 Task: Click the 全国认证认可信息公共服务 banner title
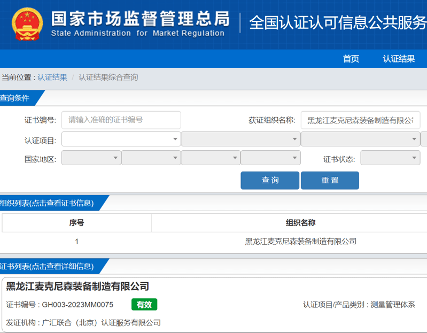click(338, 22)
